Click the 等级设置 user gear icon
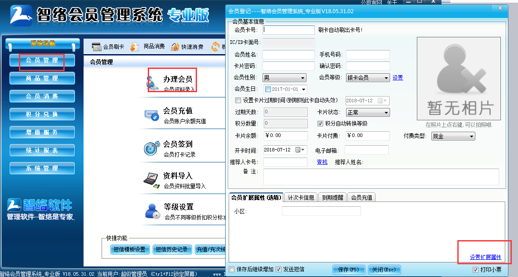 pyautogui.click(x=153, y=212)
